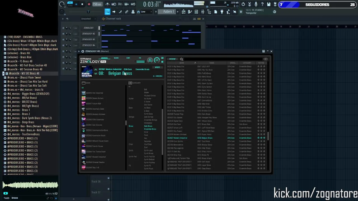Screen dimensions: 358x201
Task: Select Ensemble Brass category in list
Action: pos(150,129)
